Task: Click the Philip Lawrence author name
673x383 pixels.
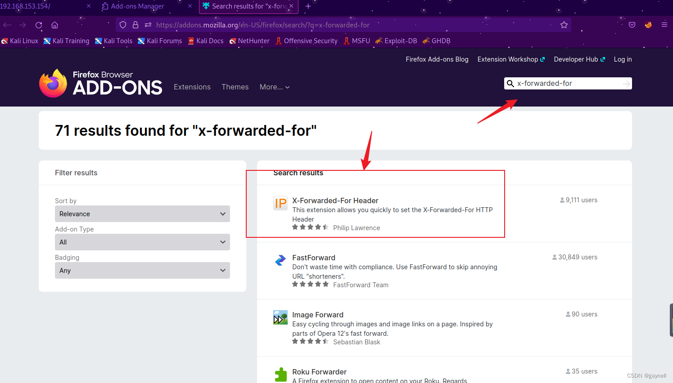Action: pyautogui.click(x=357, y=228)
